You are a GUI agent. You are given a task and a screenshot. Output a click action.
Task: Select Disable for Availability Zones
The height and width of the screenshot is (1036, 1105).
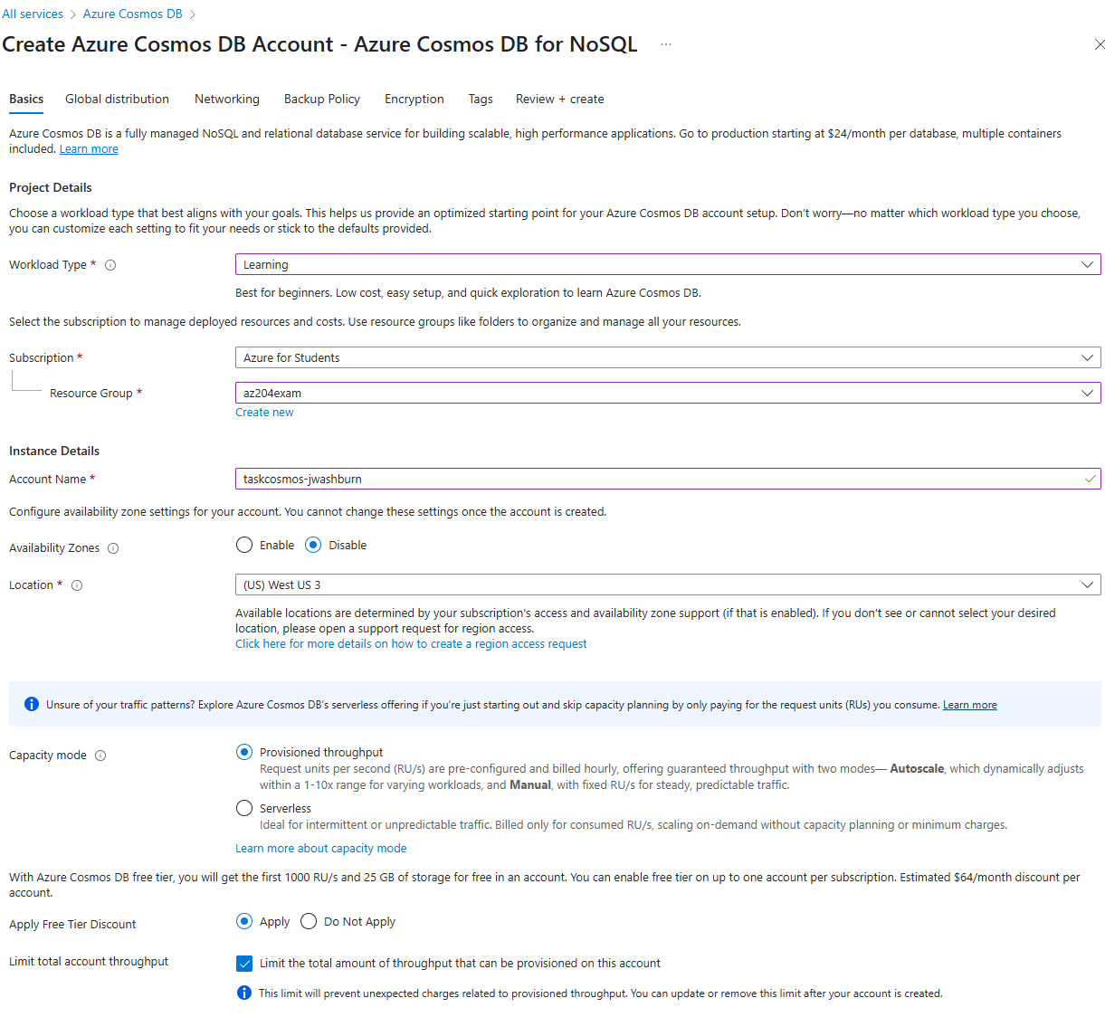[313, 545]
